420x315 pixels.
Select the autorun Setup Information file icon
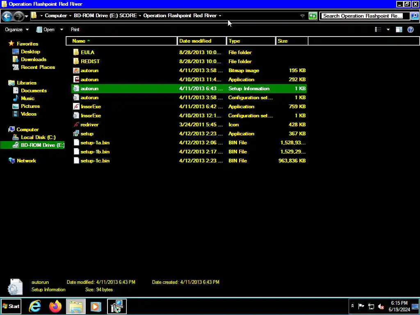coord(76,89)
